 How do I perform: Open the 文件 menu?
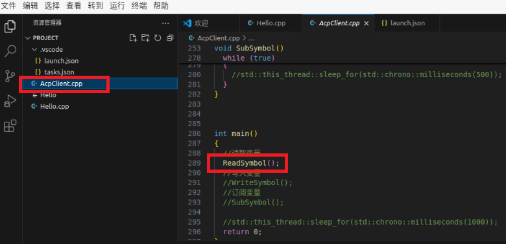(8, 6)
